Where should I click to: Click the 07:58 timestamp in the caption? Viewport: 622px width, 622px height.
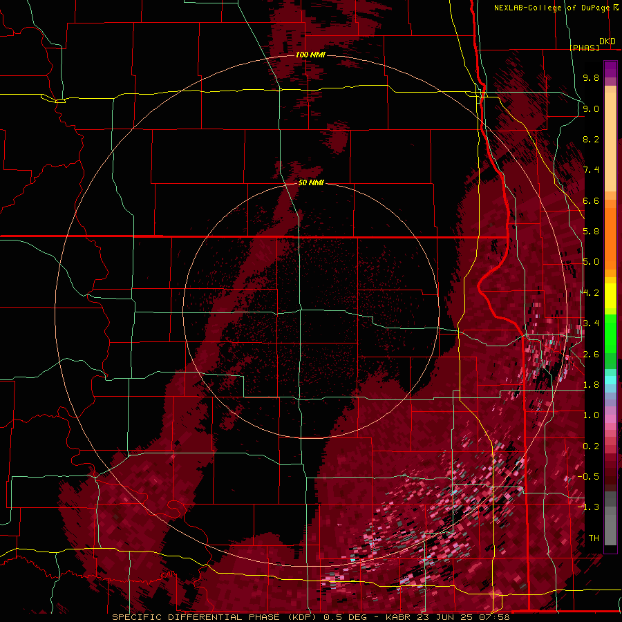pos(494,617)
